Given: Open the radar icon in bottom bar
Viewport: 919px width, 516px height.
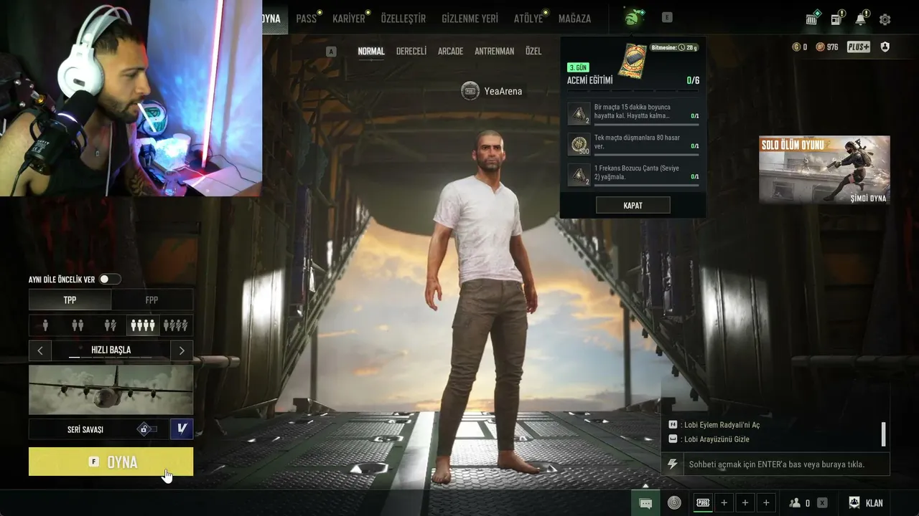Looking at the screenshot, I should (x=674, y=503).
